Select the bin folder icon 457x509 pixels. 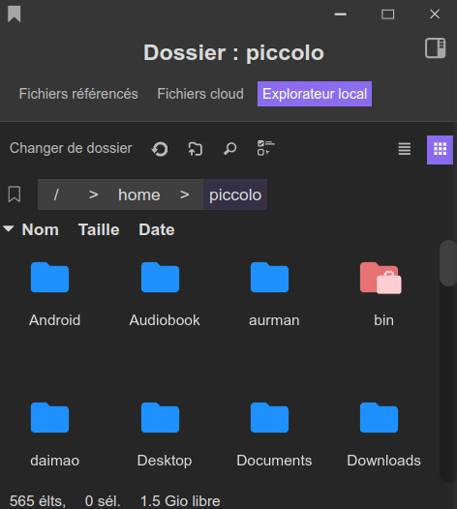coord(381,278)
